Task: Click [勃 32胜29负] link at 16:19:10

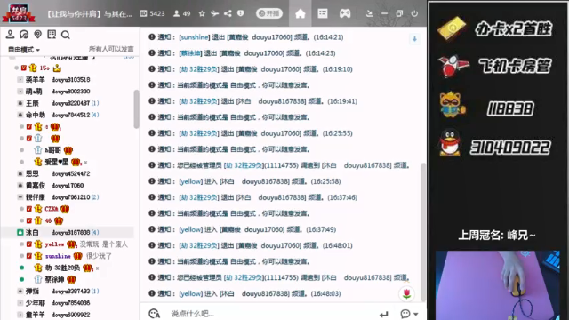Action: tap(199, 69)
